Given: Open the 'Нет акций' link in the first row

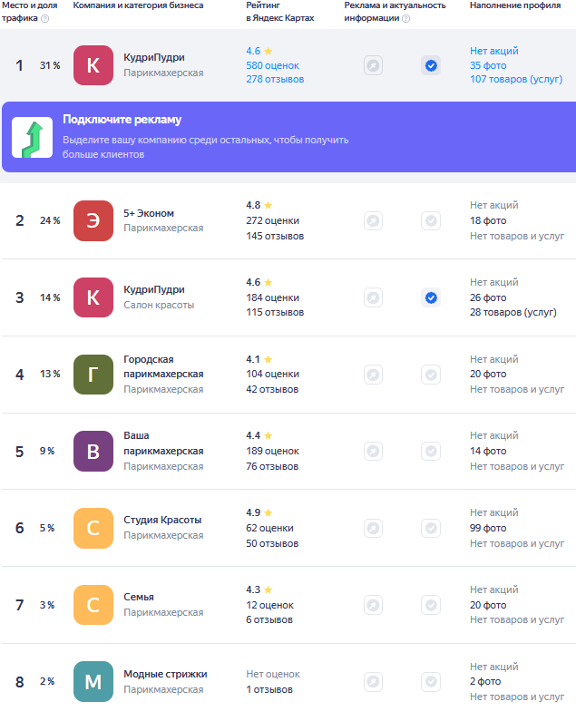Looking at the screenshot, I should 494,51.
